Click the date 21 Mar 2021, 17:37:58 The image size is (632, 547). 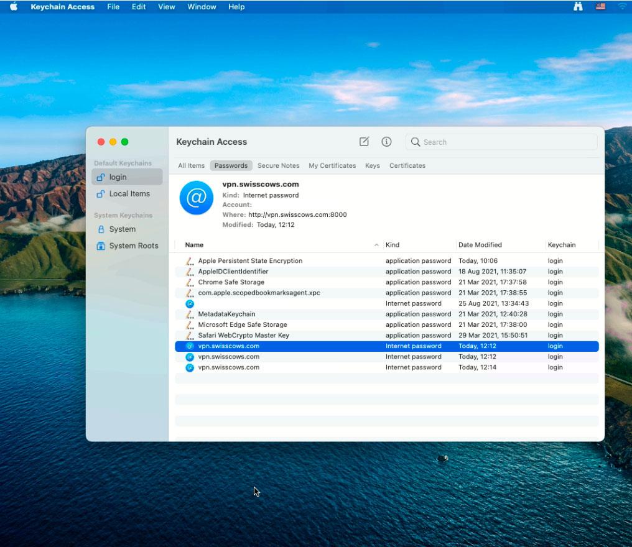(493, 282)
